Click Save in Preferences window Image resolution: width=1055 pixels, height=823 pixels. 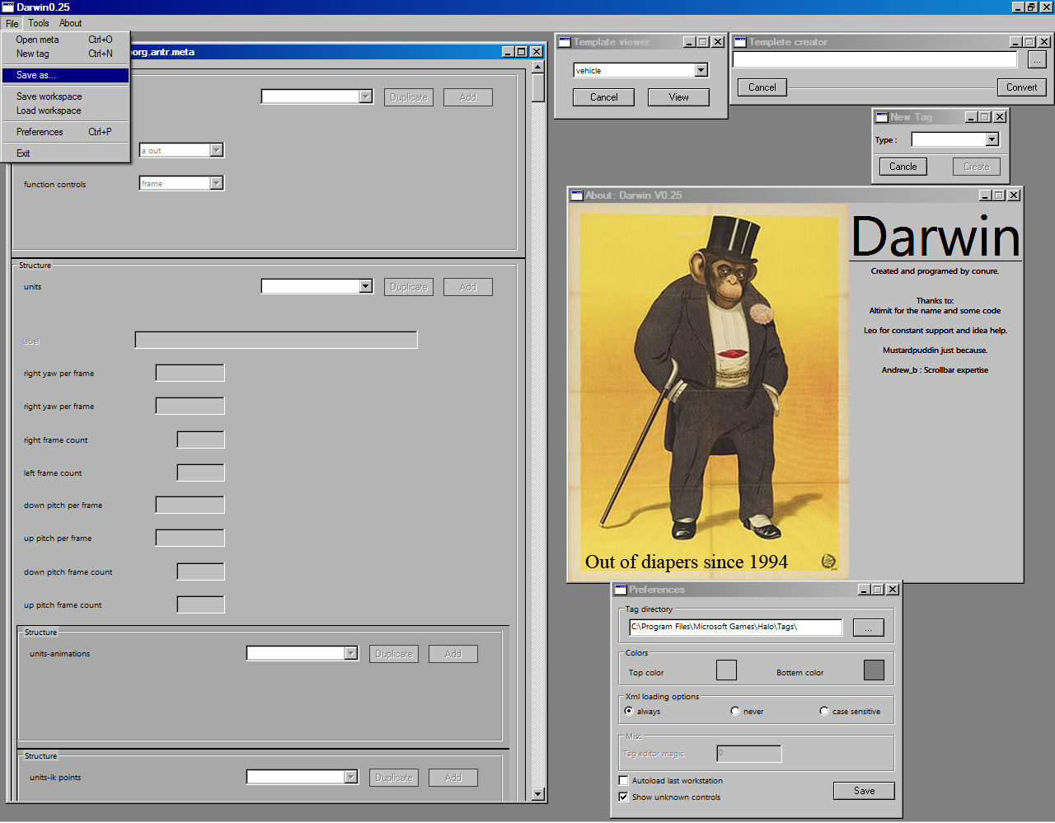[864, 791]
